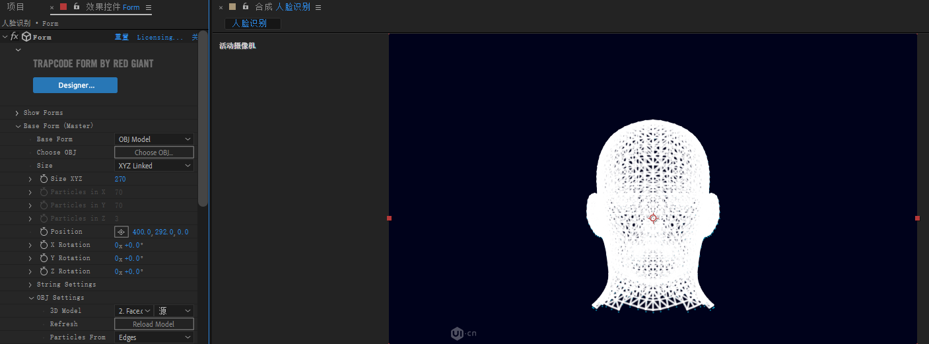Click the Choose OBJ... button

[x=154, y=153]
